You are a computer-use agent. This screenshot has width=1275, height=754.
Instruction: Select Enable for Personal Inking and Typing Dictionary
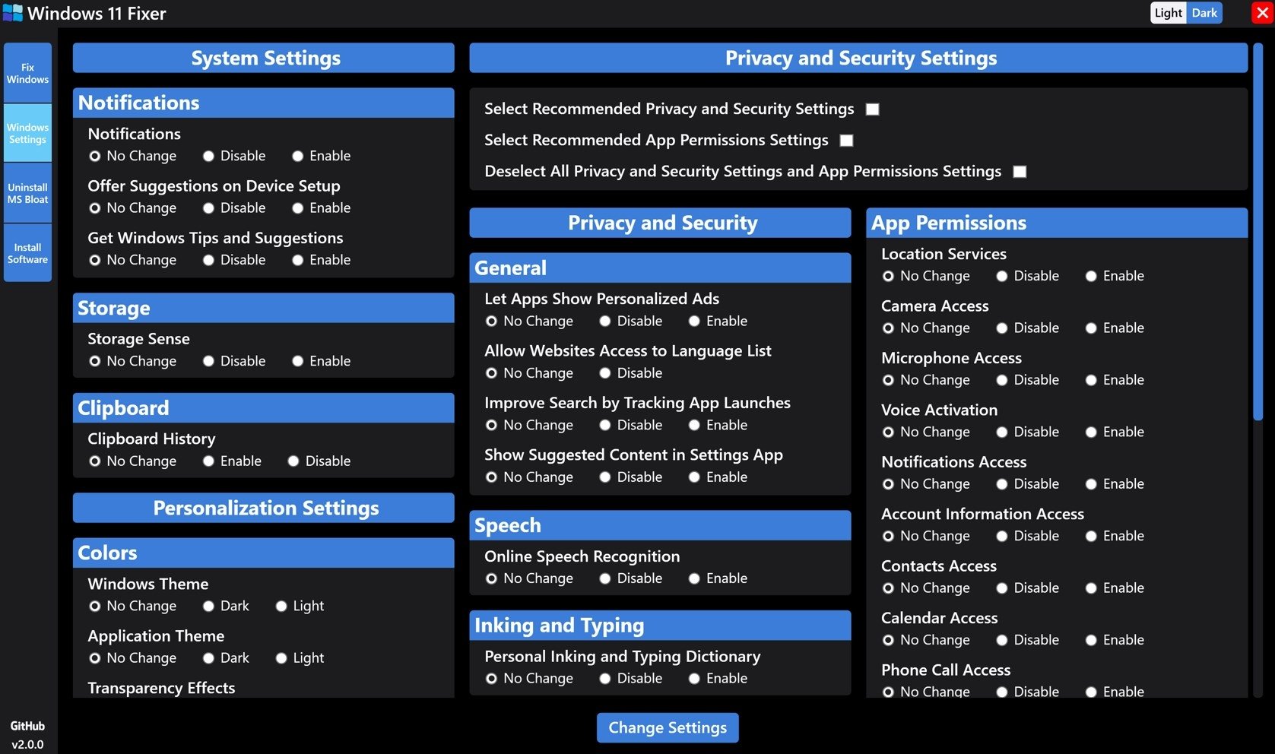[x=694, y=679]
